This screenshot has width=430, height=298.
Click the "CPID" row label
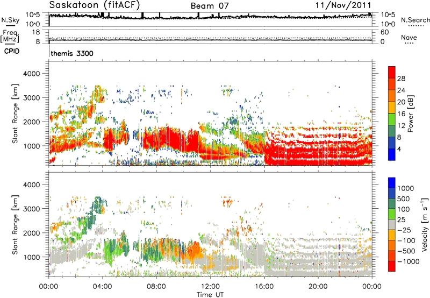12,51
